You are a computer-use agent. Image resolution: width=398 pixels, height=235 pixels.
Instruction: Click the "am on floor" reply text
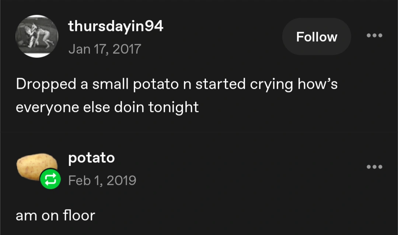click(55, 215)
